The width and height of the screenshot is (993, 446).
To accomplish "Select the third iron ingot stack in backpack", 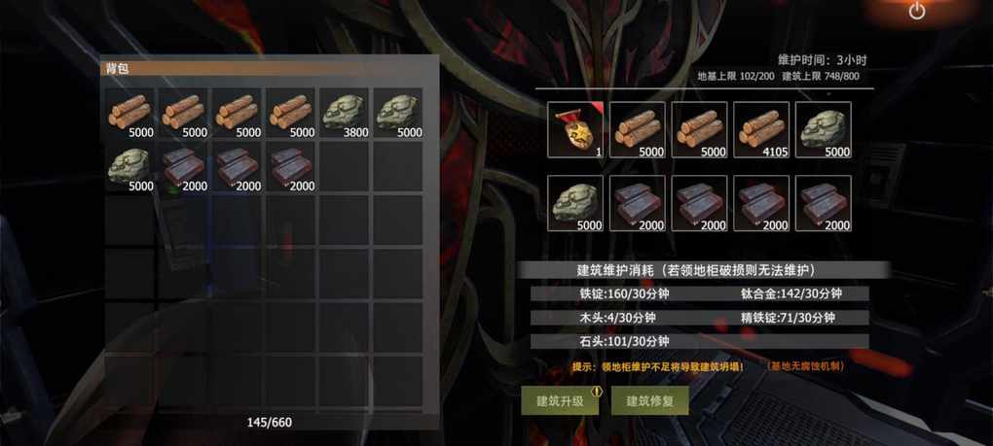I will (290, 167).
